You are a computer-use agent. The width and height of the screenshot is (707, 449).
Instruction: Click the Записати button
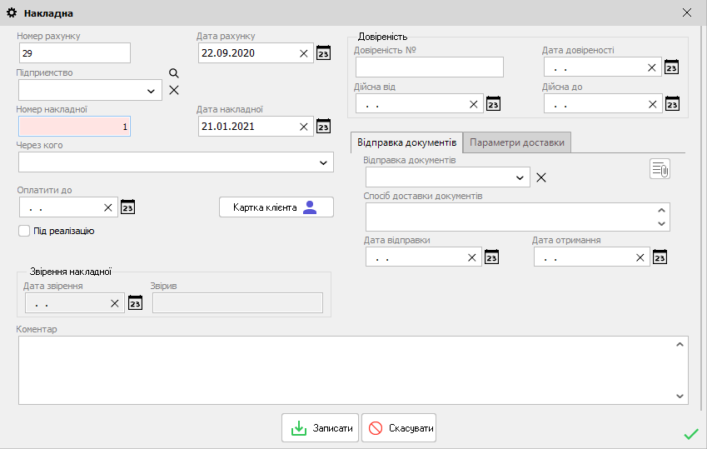321,428
